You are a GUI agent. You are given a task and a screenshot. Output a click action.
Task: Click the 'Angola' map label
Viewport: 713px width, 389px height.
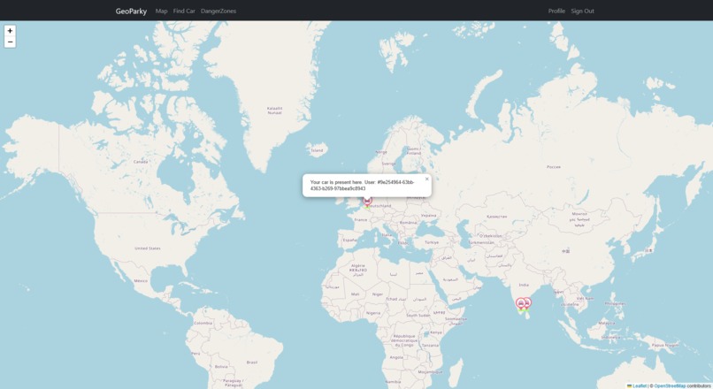(396, 357)
